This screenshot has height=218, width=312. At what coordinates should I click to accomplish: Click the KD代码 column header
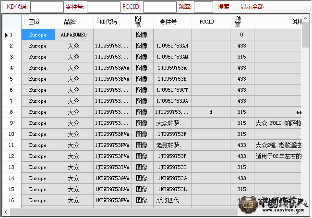click(112, 22)
